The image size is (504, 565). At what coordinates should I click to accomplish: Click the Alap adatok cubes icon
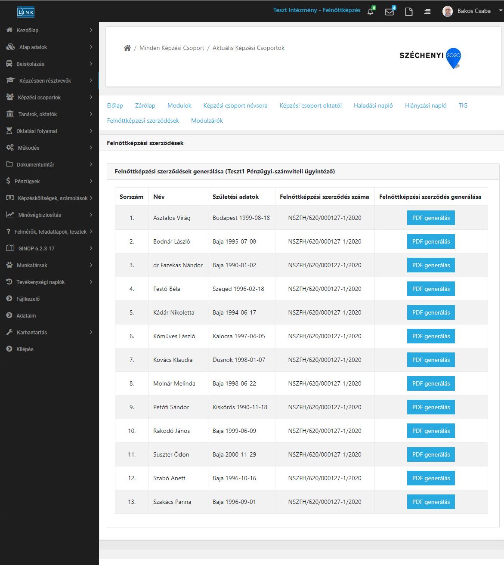coord(10,47)
